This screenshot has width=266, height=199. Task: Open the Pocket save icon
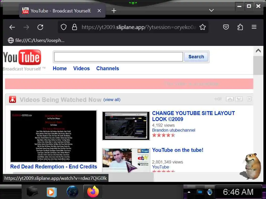[226, 27]
